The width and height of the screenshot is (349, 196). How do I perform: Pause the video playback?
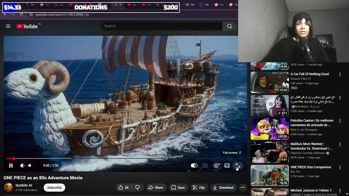coord(11,166)
